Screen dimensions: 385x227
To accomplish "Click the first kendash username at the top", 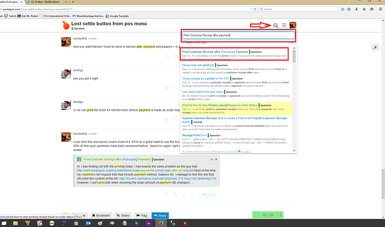I will click(79, 38).
